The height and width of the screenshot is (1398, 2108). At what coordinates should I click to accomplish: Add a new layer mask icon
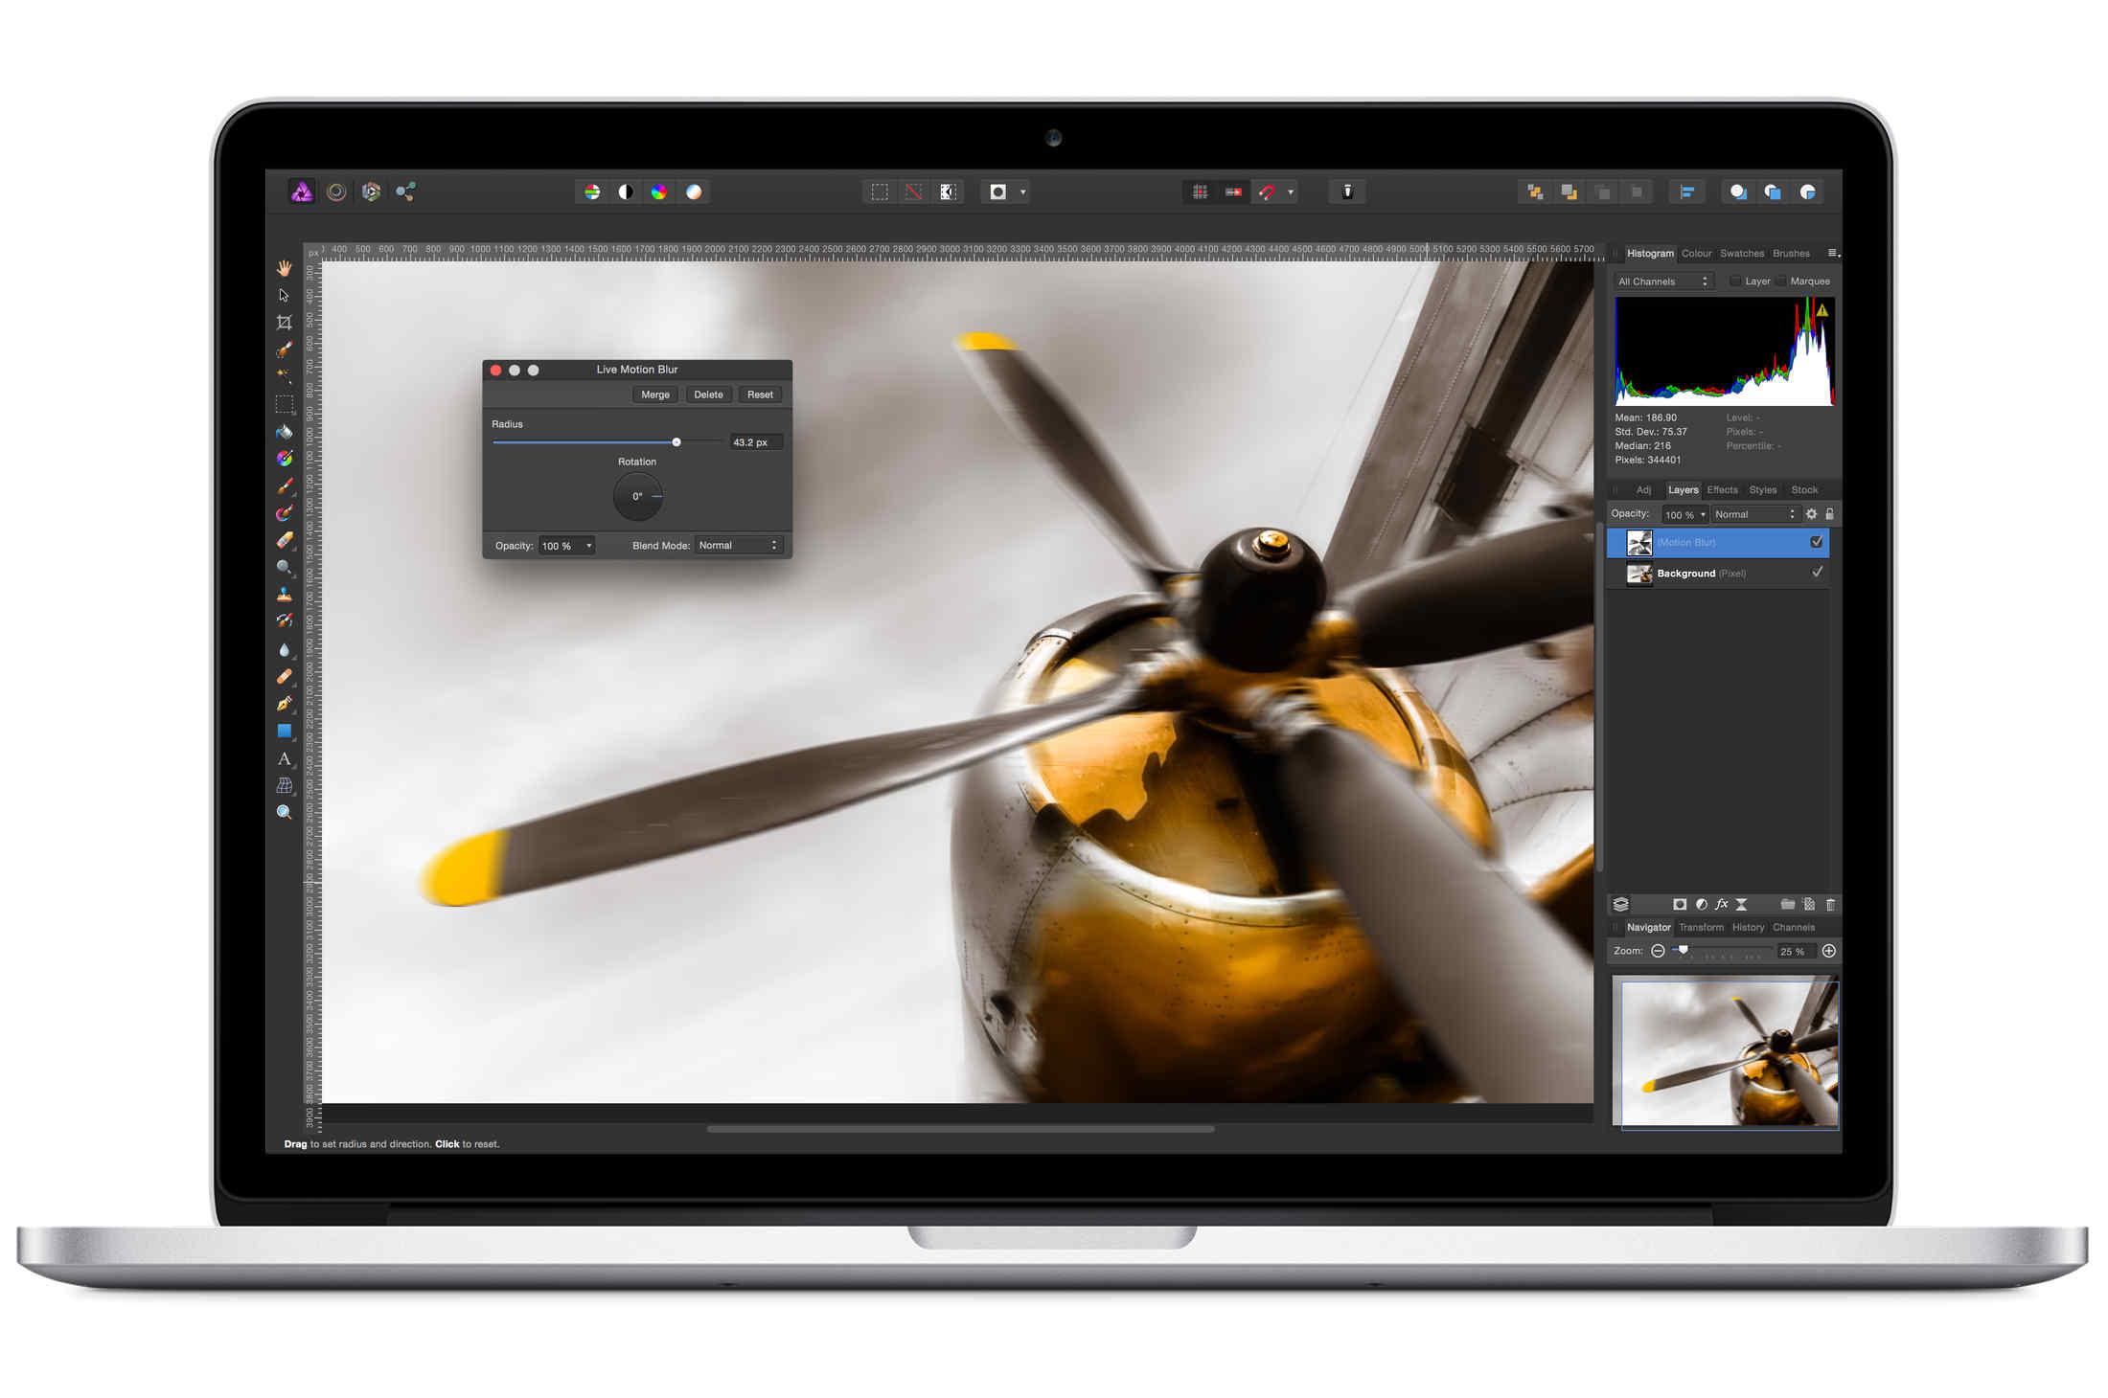click(x=1680, y=904)
